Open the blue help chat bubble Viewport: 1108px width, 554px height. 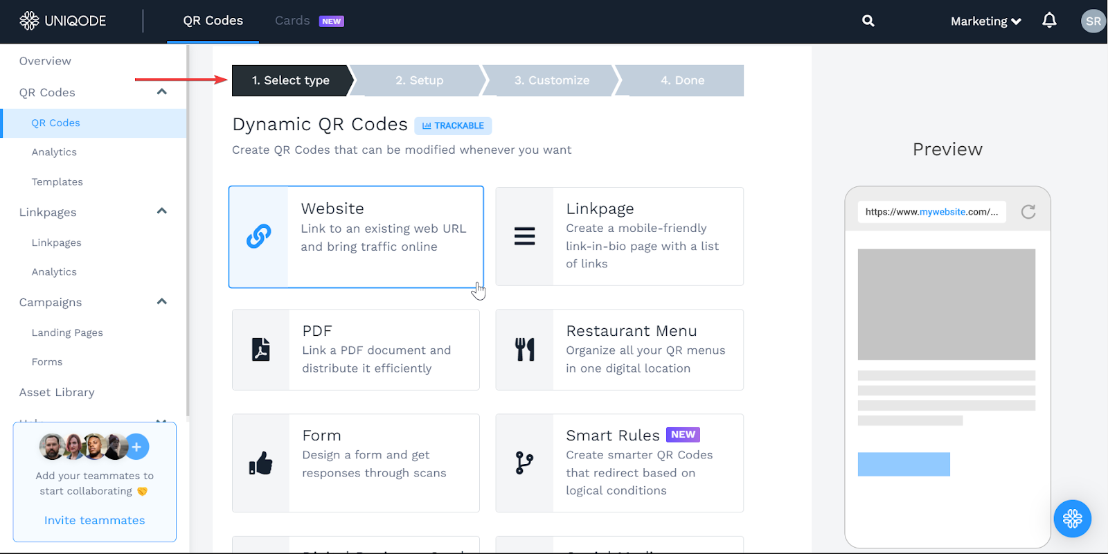pos(1072,519)
